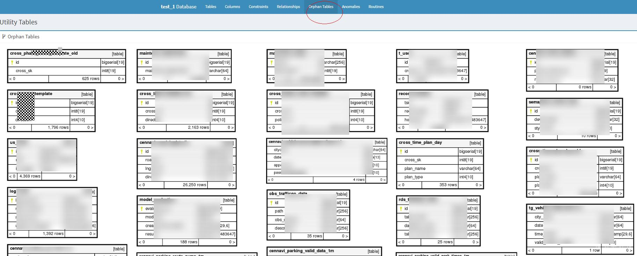Click the "188 rows" count
The height and width of the screenshot is (256, 637).
coord(189,242)
